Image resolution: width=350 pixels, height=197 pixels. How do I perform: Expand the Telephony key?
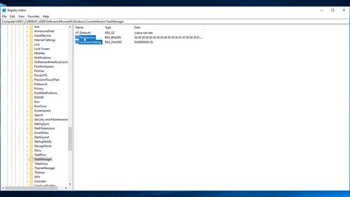click(27, 164)
